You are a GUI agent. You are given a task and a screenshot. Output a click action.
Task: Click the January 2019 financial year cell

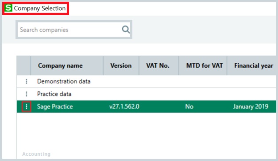(251, 107)
